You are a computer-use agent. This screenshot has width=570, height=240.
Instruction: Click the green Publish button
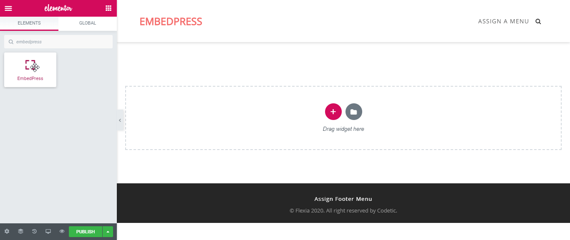click(x=86, y=232)
